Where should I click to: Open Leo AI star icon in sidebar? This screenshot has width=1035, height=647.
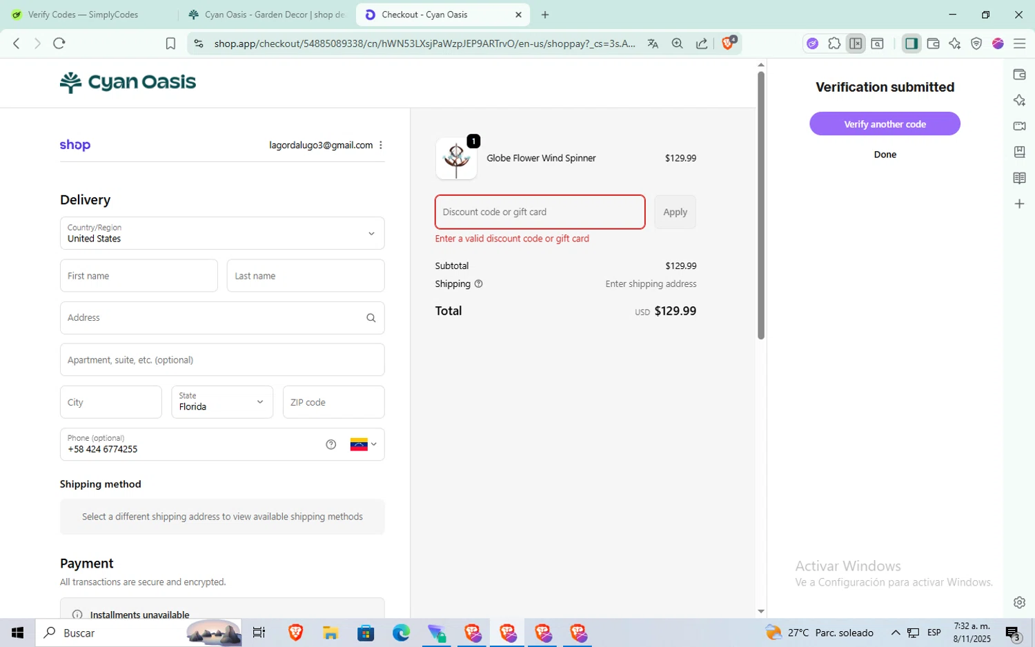click(x=1019, y=100)
